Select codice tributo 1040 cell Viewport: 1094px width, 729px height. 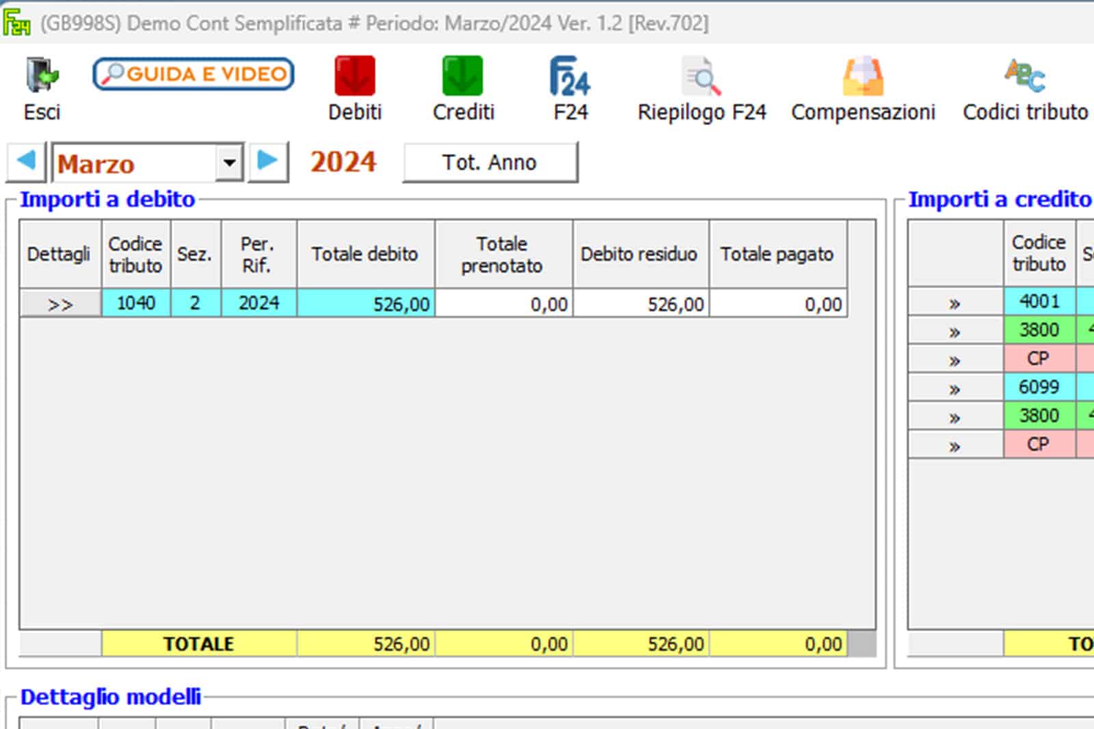(136, 303)
